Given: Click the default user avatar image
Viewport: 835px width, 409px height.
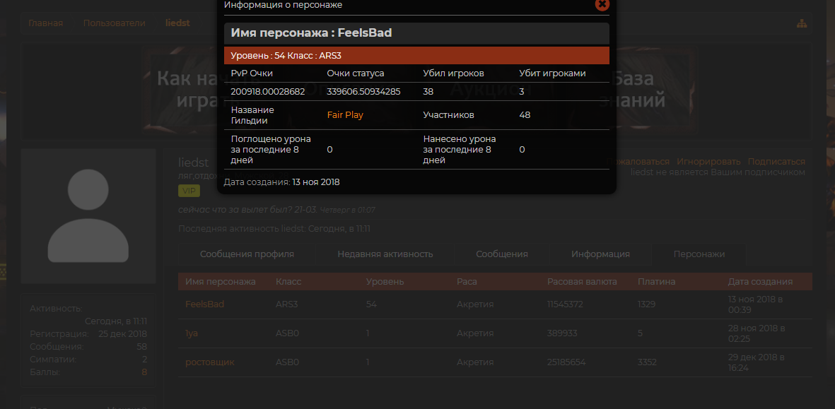Looking at the screenshot, I should pos(88,216).
